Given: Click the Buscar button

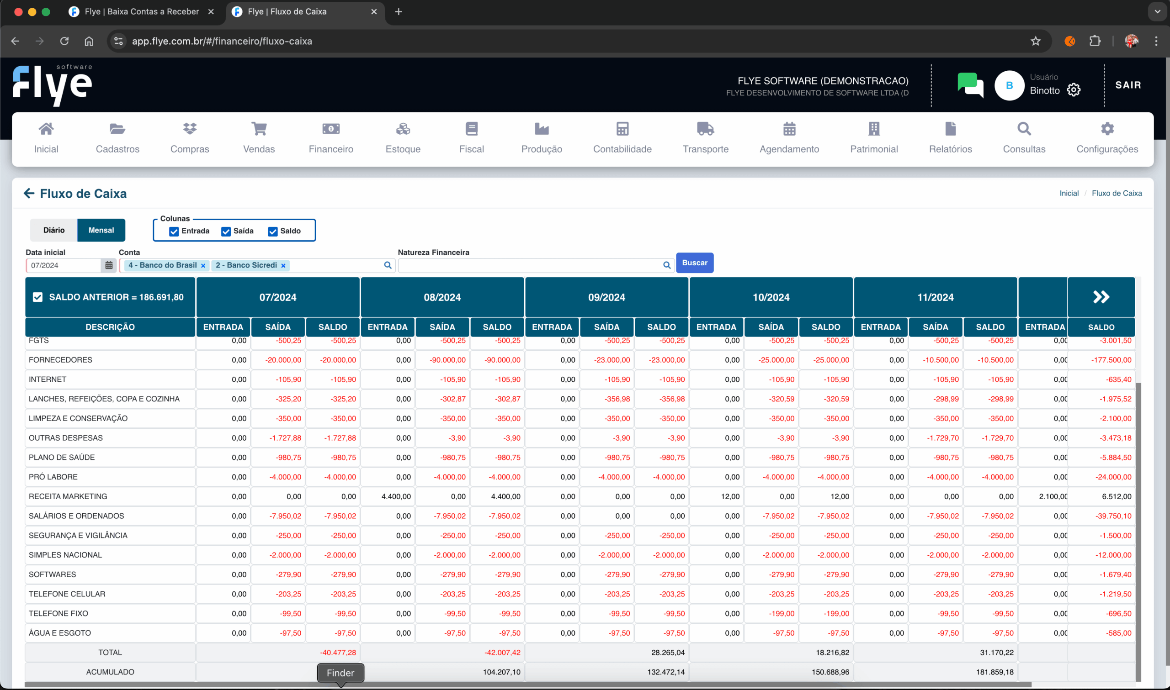Looking at the screenshot, I should [x=694, y=263].
